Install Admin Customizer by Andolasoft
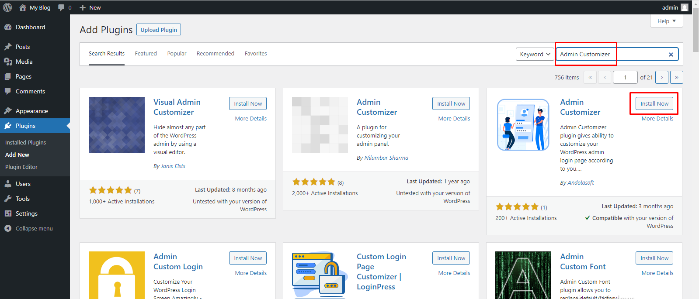Viewport: 699px width, 299px height. 654,103
